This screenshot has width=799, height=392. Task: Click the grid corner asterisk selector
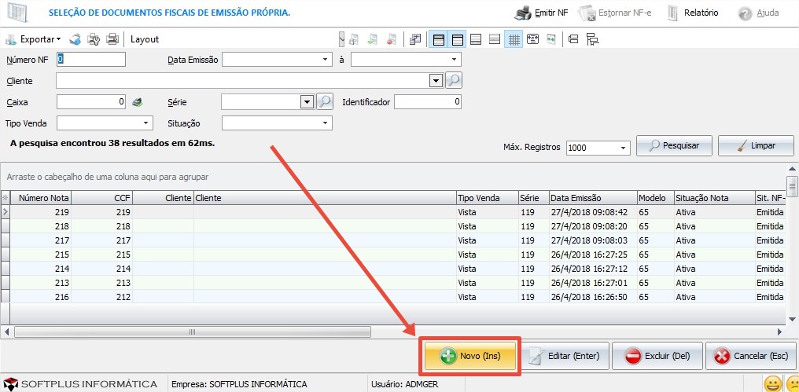click(5, 197)
